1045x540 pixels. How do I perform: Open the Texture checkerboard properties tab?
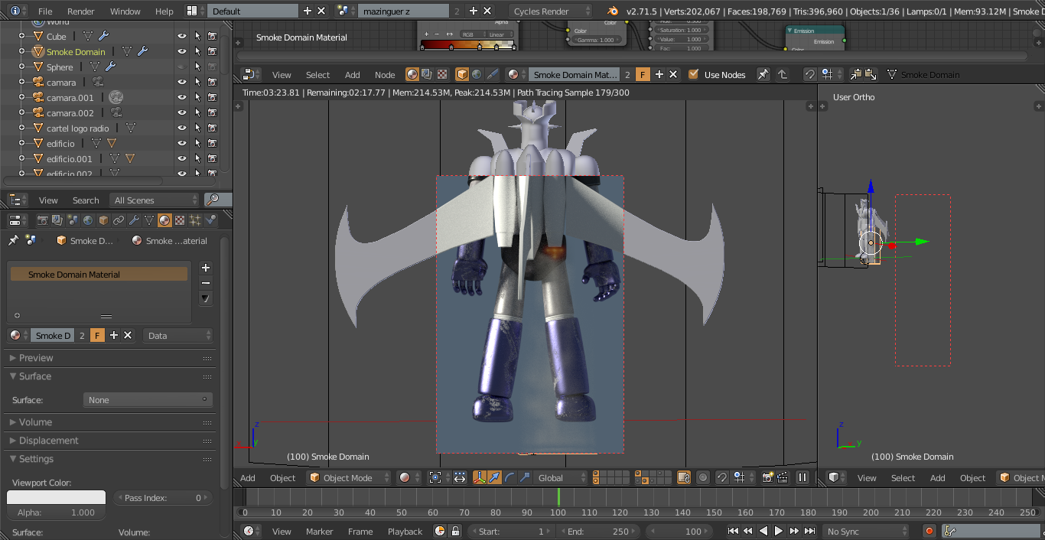[x=180, y=220]
